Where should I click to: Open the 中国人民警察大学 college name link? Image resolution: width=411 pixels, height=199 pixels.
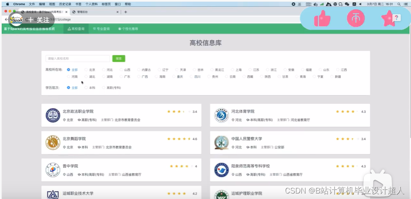pyautogui.click(x=247, y=138)
